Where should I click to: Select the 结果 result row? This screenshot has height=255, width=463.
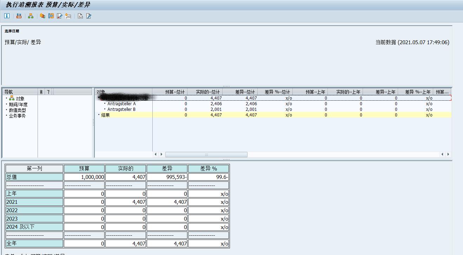click(x=273, y=115)
